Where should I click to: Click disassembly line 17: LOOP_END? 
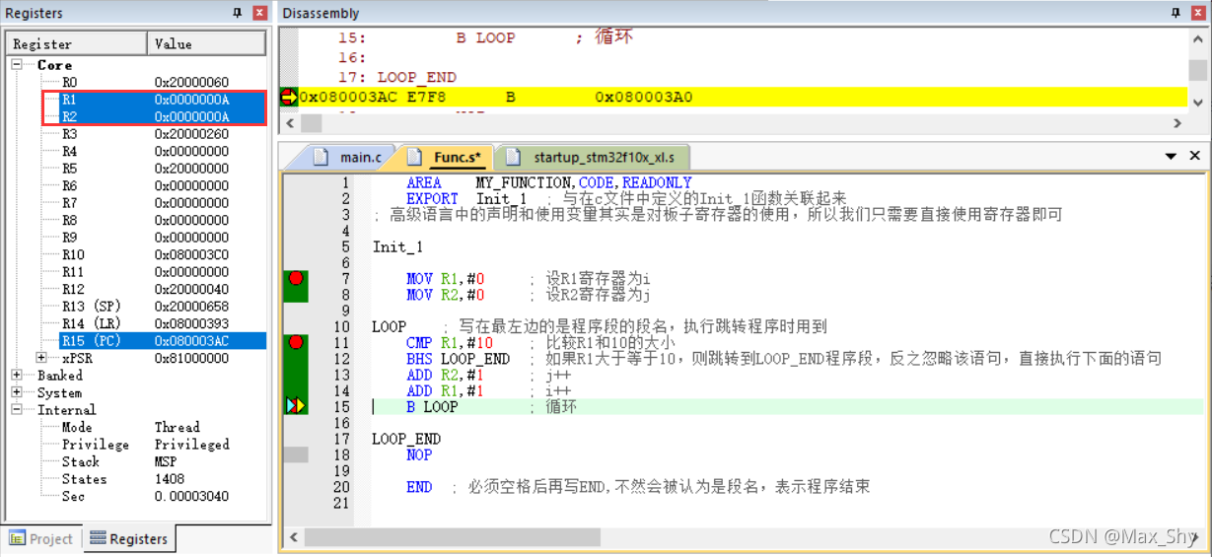pyautogui.click(x=397, y=77)
